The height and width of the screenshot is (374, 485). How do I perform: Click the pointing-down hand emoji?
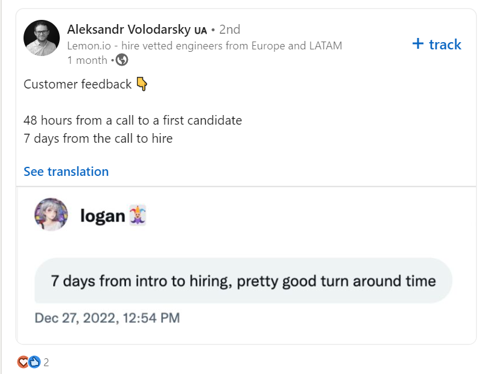(x=141, y=84)
